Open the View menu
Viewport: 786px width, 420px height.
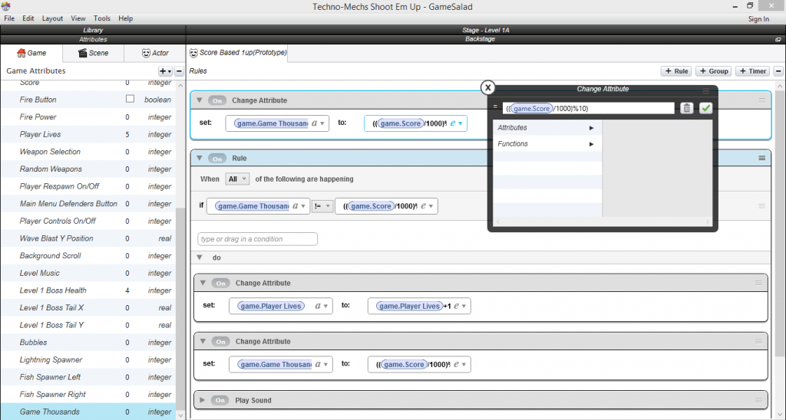[78, 18]
